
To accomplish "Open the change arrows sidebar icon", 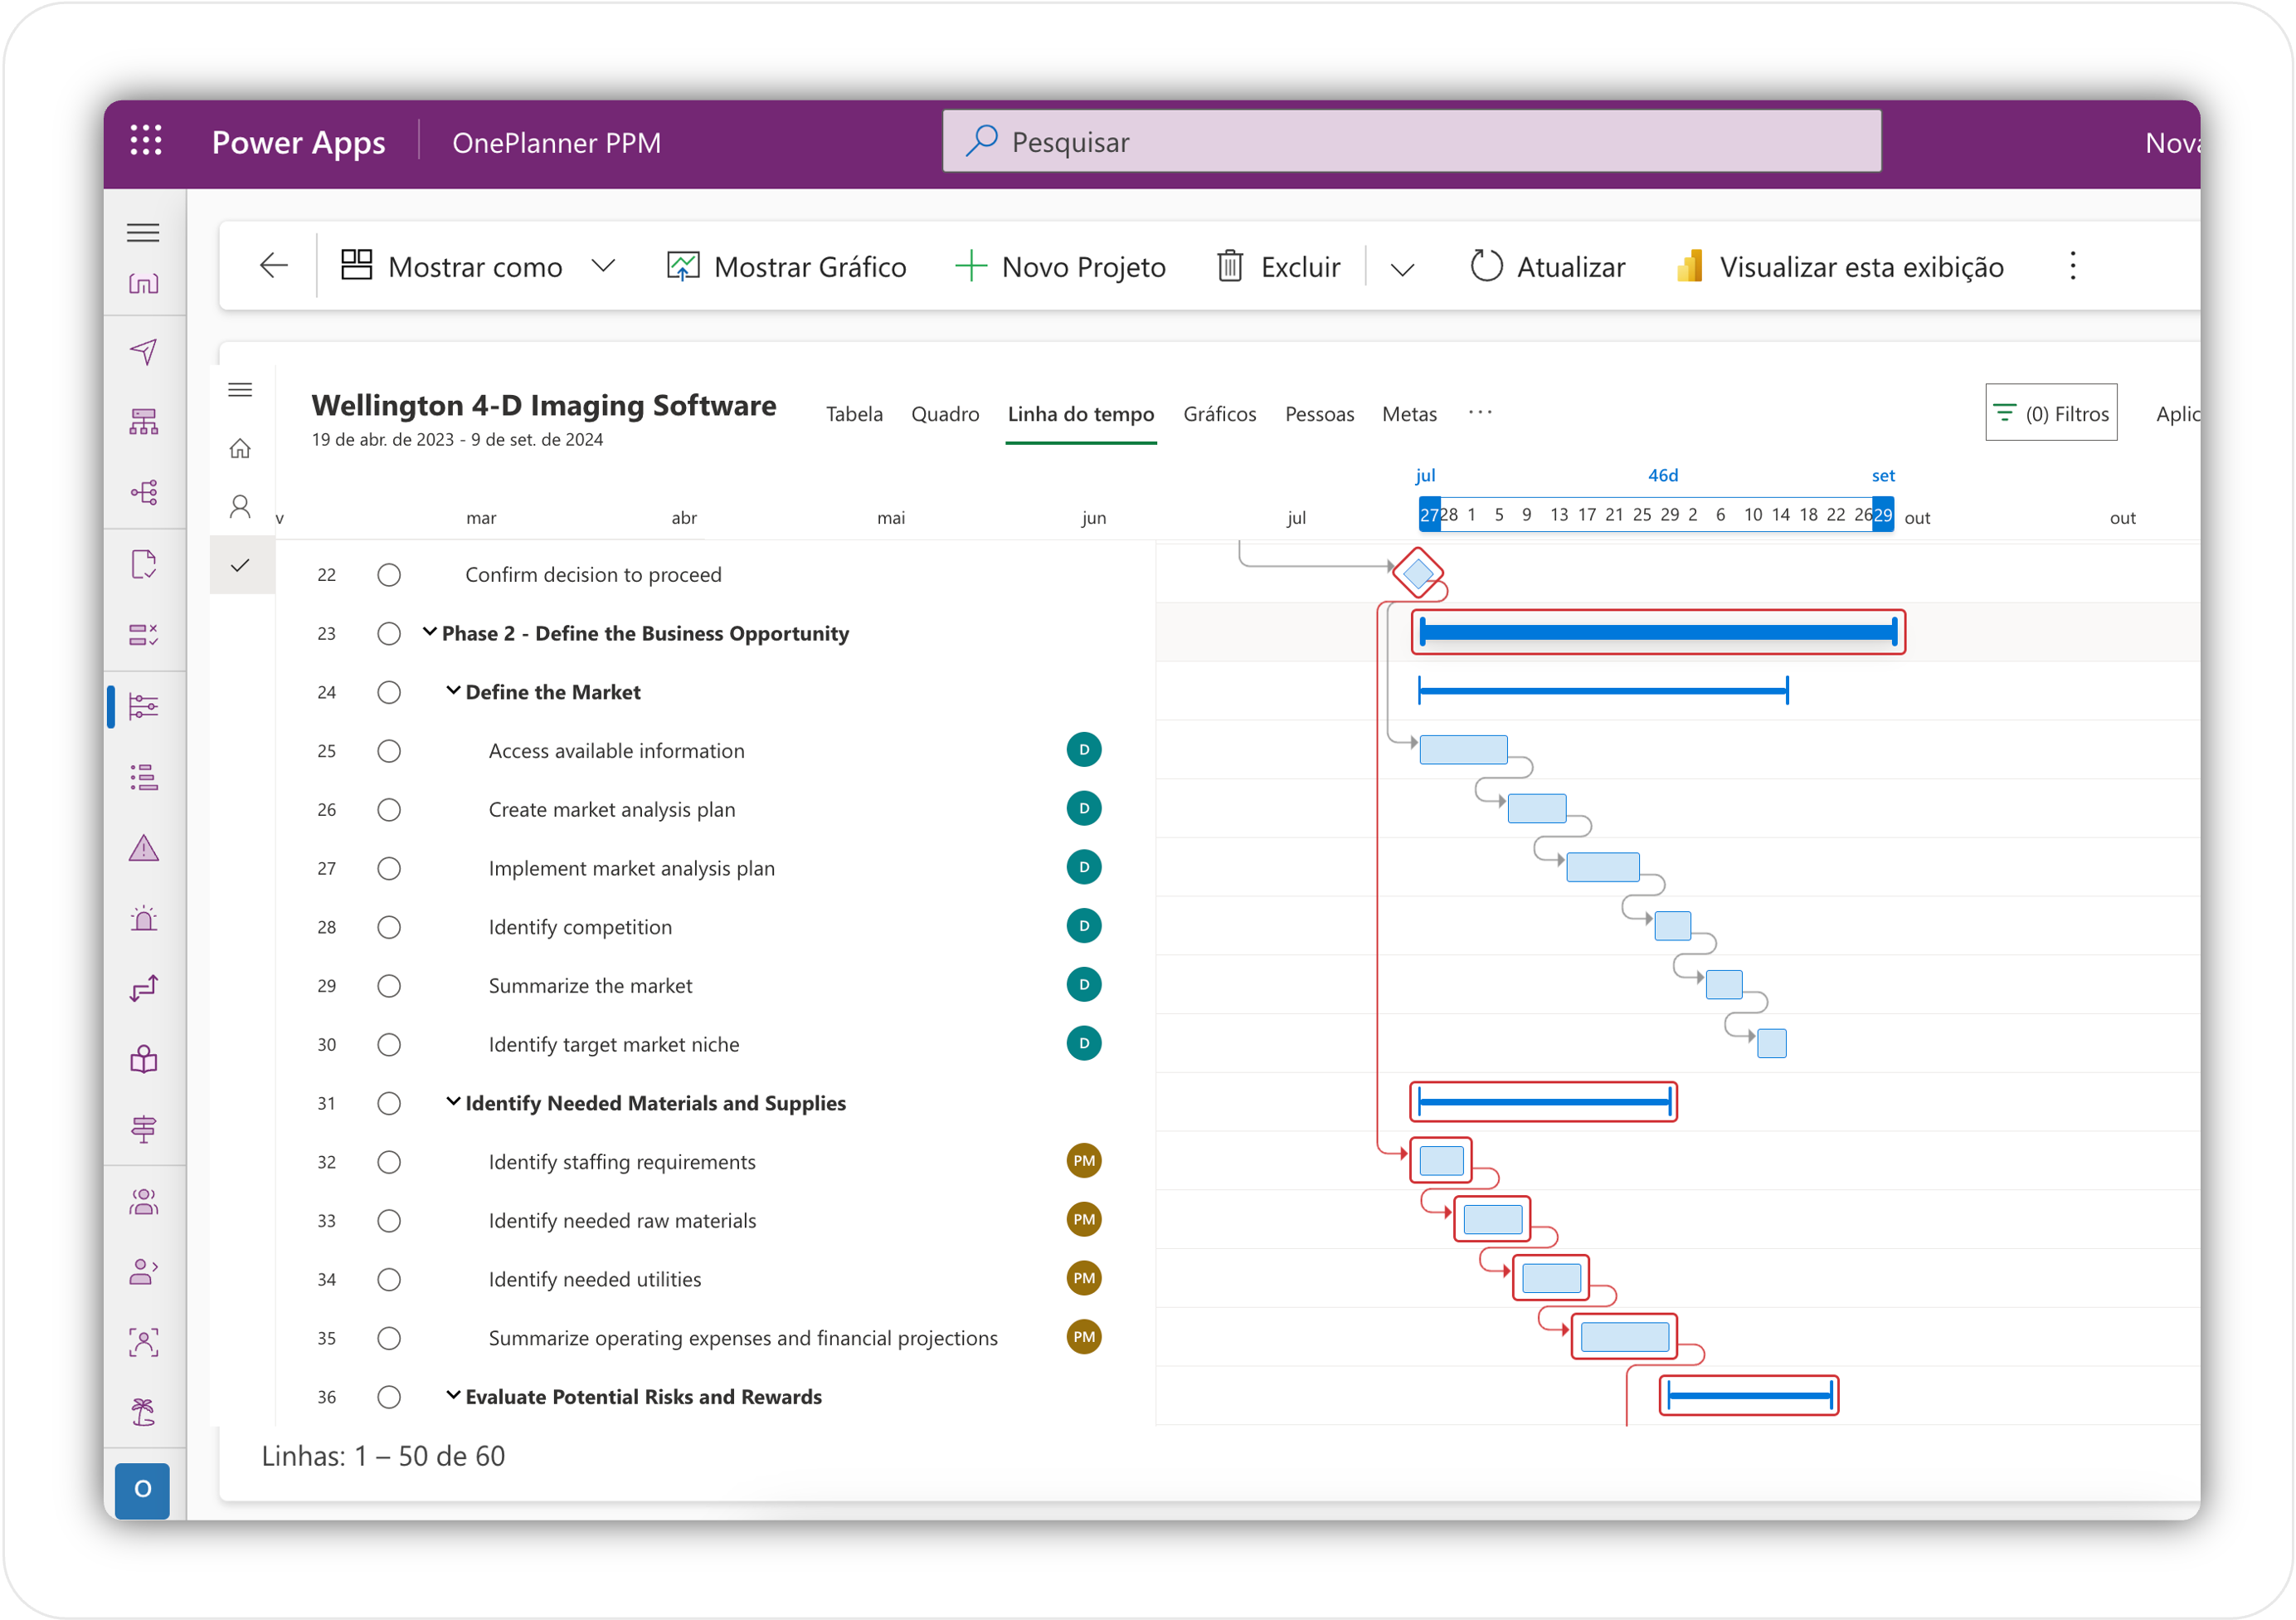I will coord(143,988).
